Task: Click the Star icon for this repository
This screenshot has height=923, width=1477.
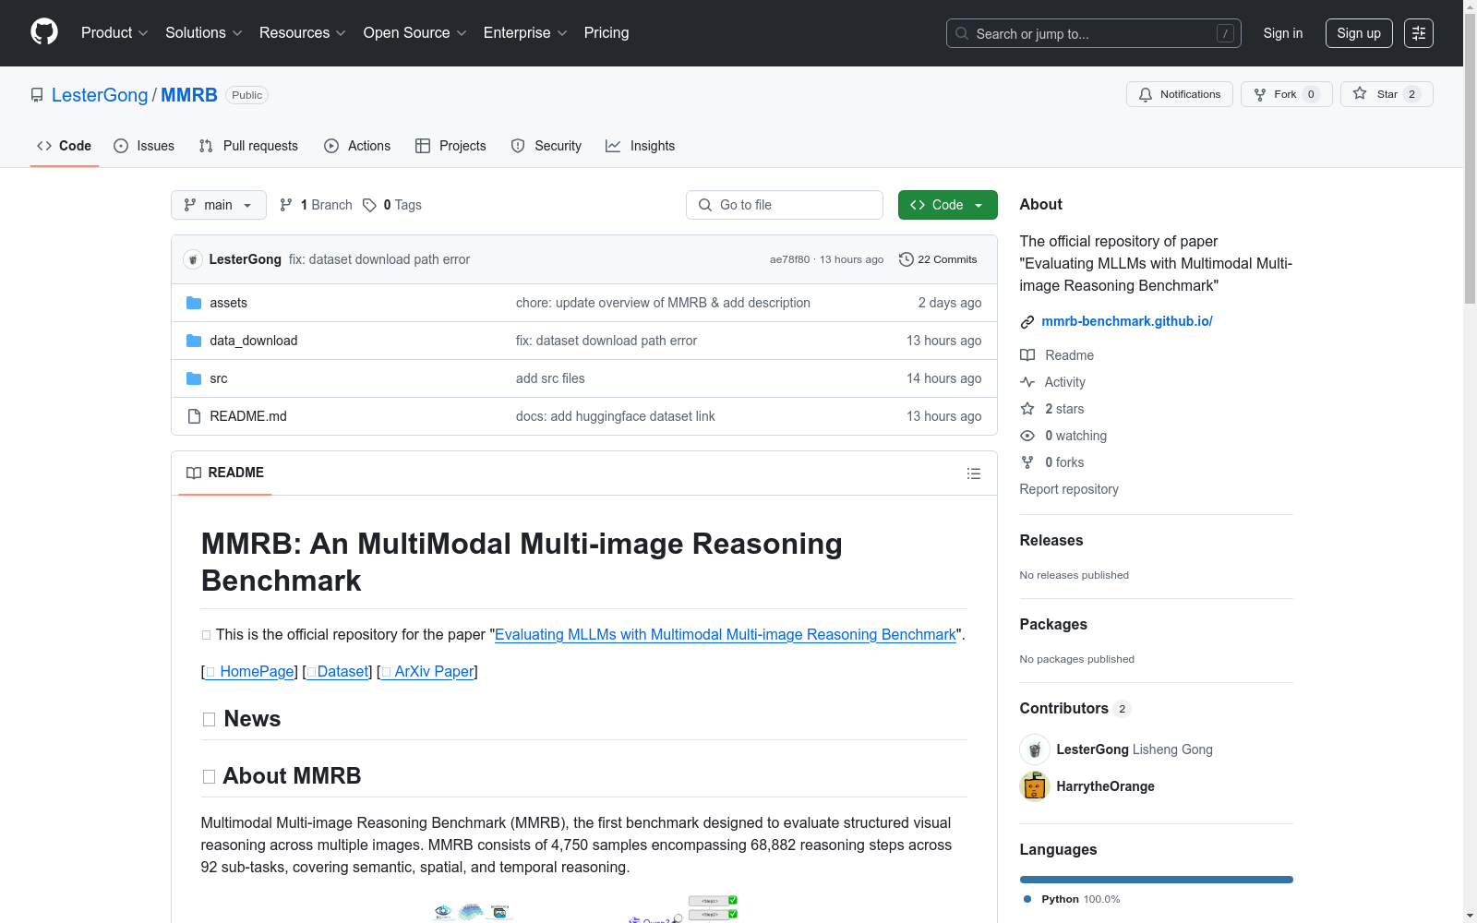Action: point(1360,93)
